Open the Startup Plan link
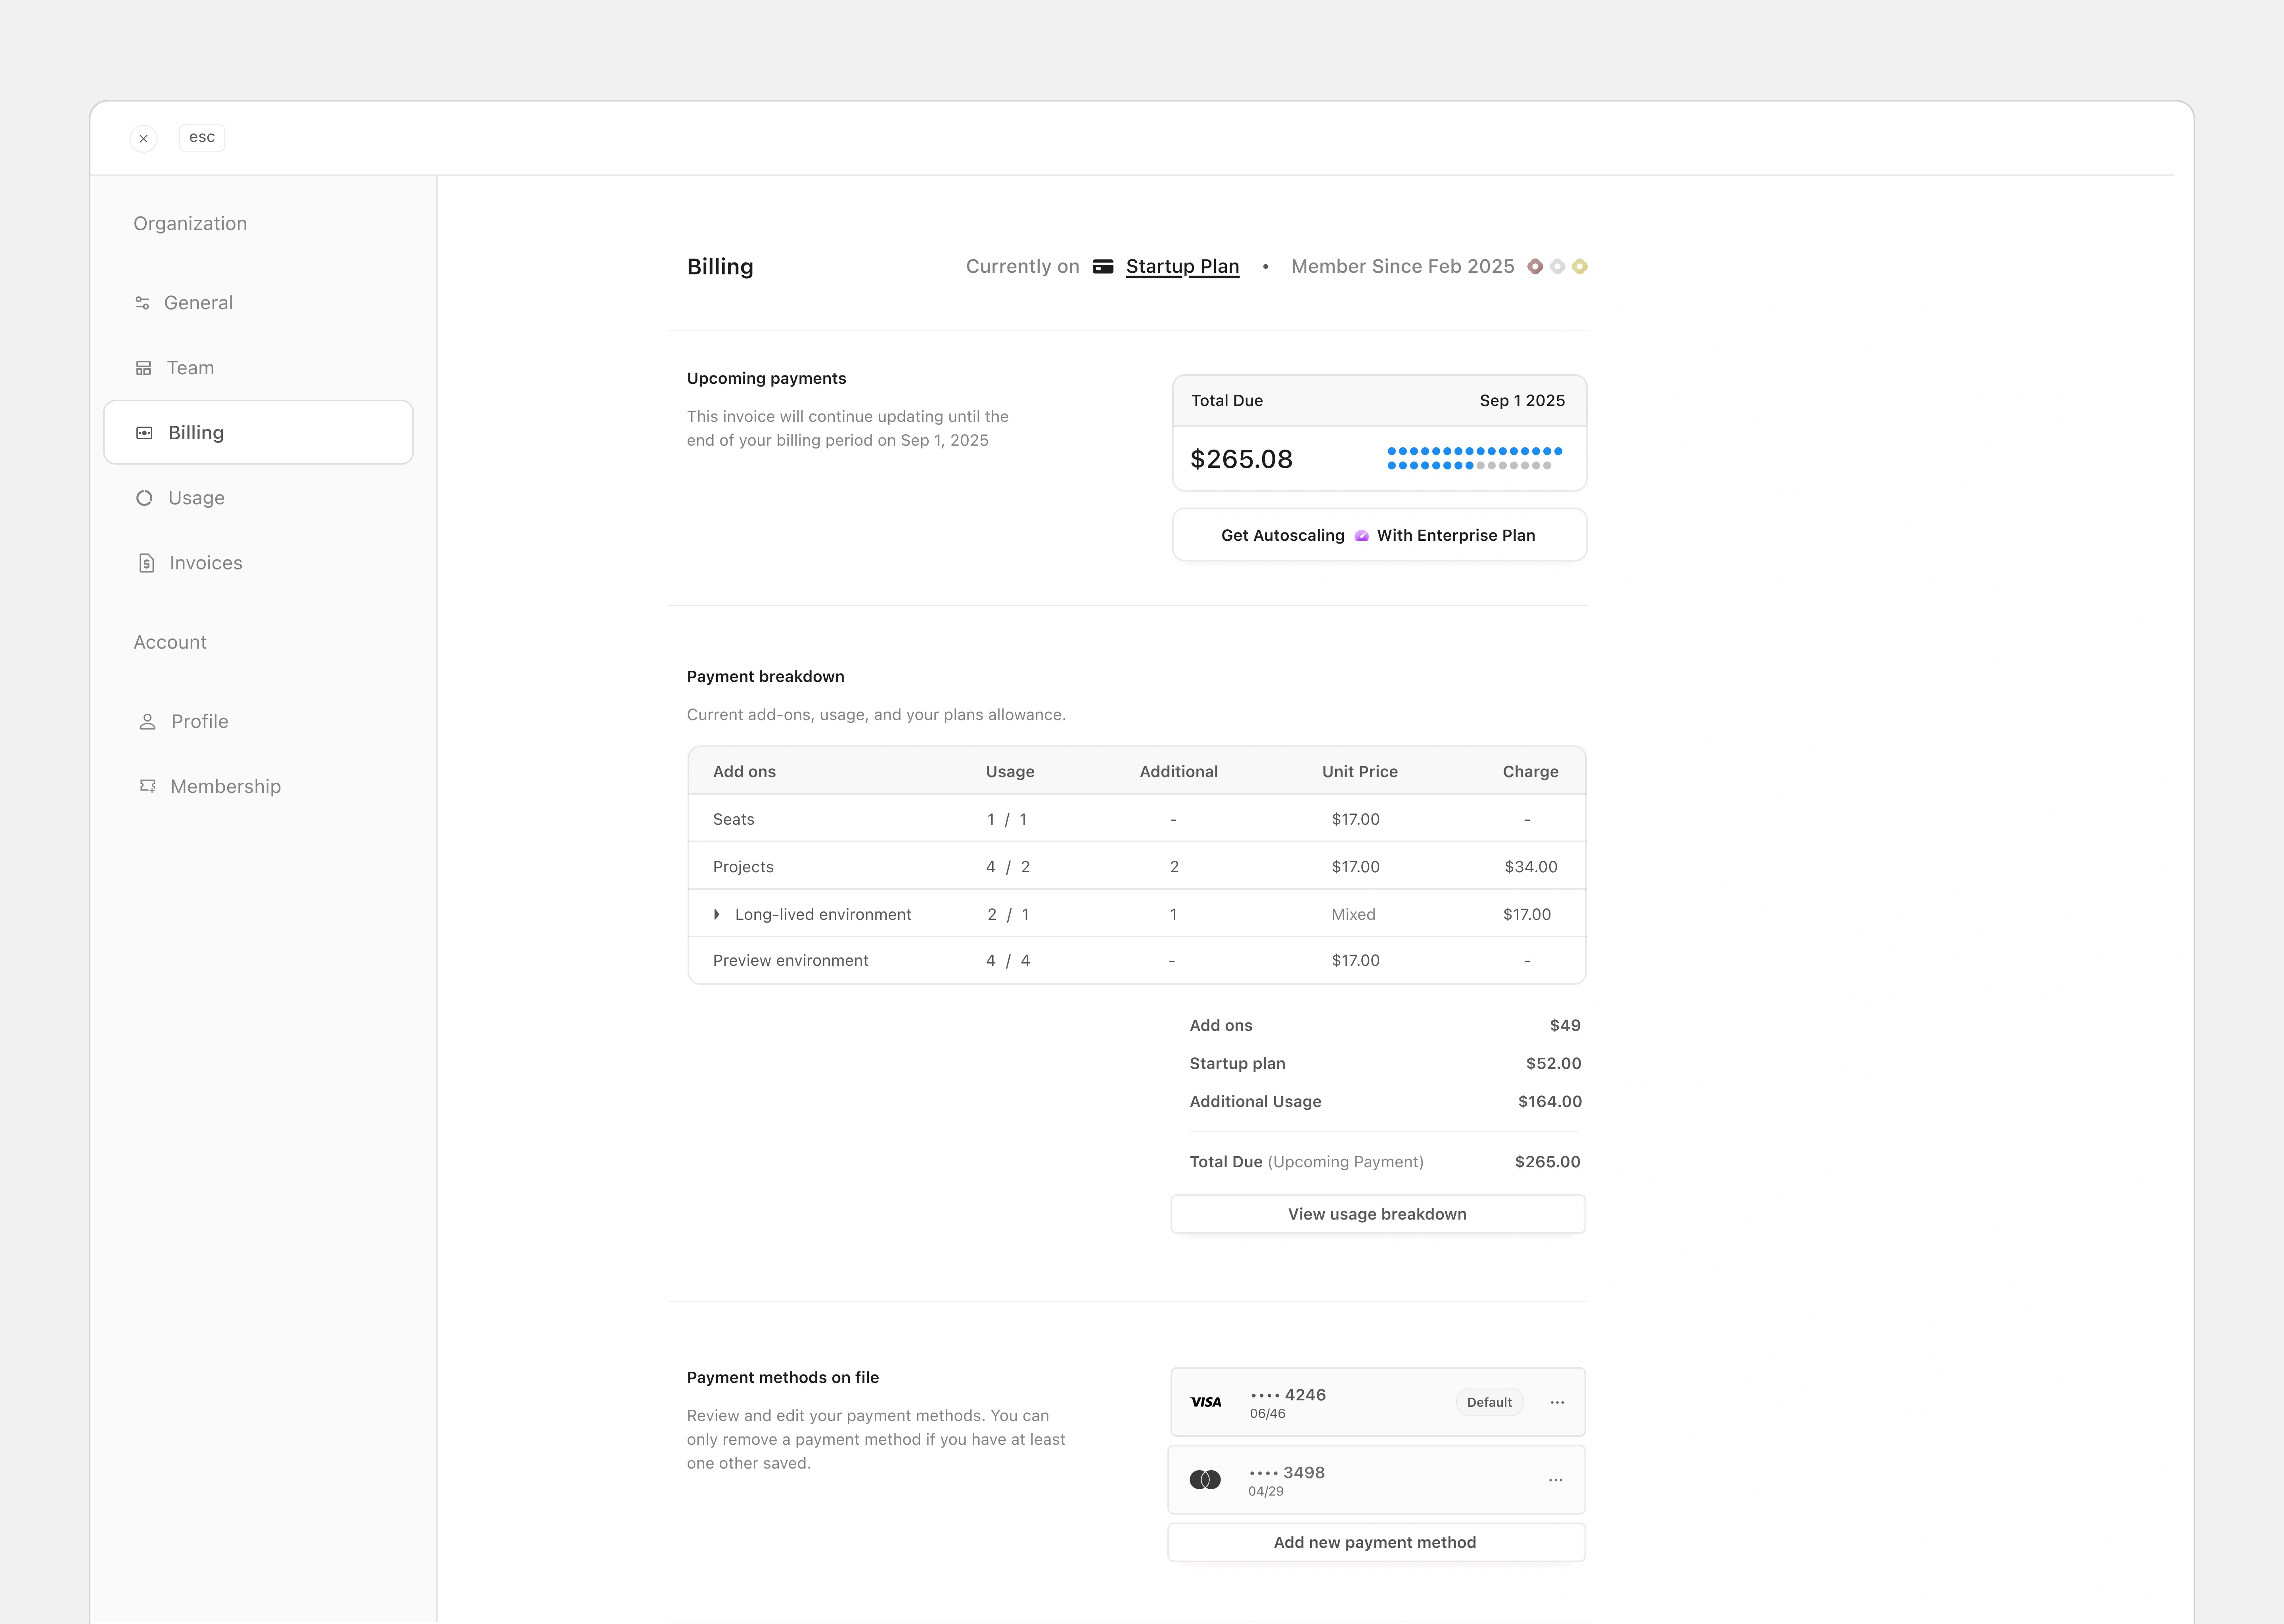The image size is (2284, 1624). (1182, 267)
